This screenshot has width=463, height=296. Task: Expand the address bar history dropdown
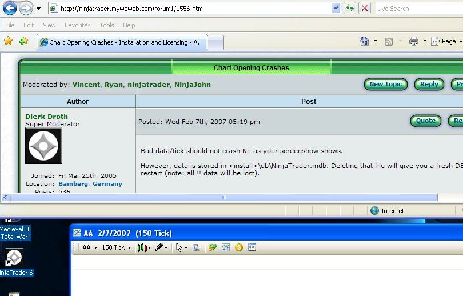336,9
